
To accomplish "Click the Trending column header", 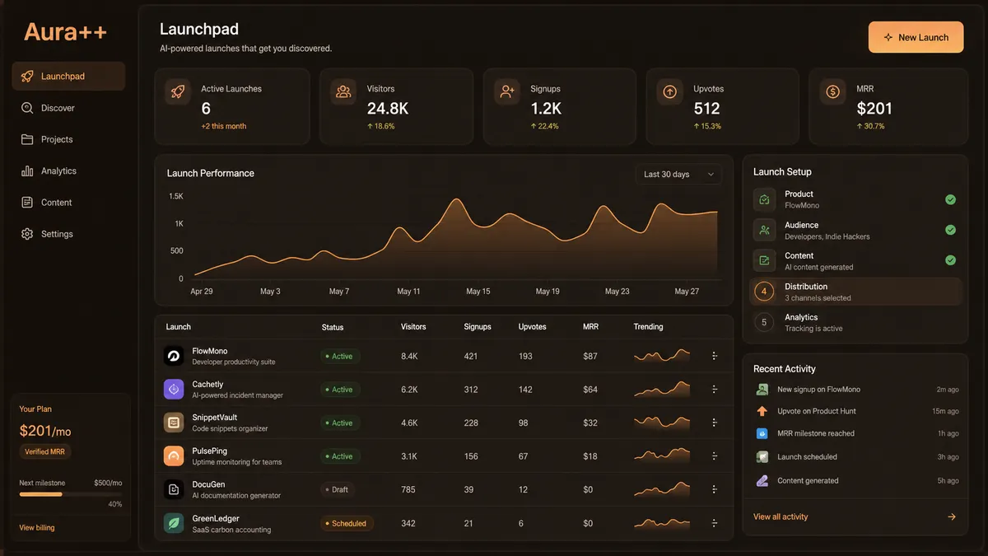I will click(x=648, y=327).
